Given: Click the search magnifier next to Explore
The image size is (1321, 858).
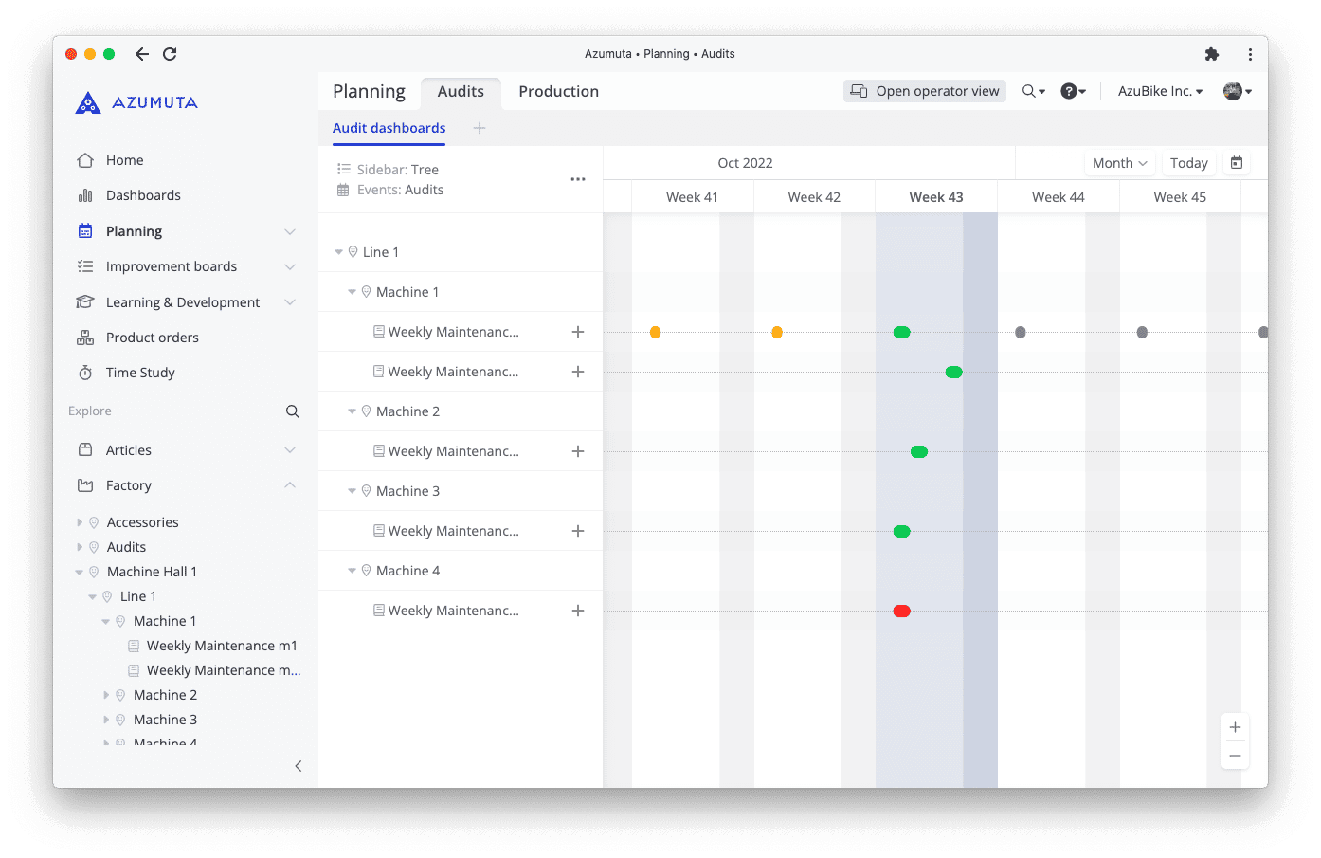Looking at the screenshot, I should (292, 411).
